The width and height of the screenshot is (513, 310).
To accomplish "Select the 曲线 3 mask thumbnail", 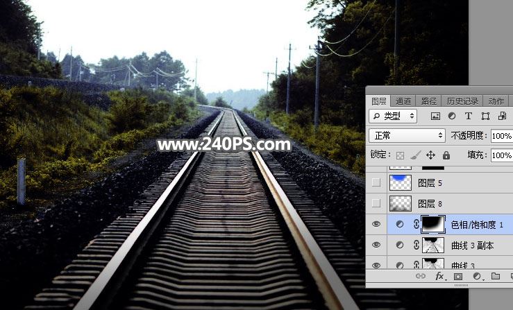I will (433, 264).
